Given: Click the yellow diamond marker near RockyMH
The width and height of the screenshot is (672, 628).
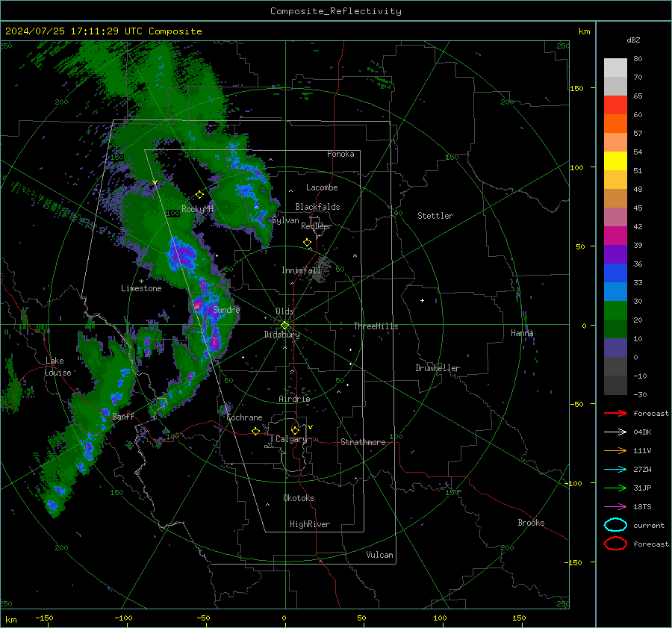Looking at the screenshot, I should pos(199,195).
